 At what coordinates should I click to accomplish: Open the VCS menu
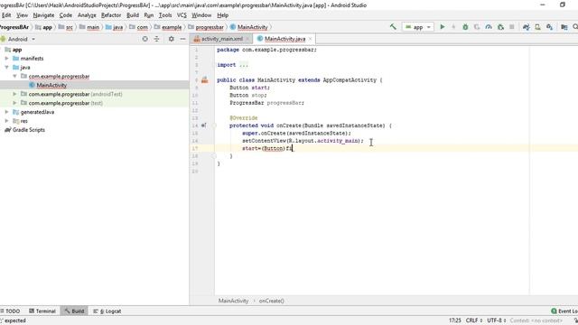tap(182, 15)
